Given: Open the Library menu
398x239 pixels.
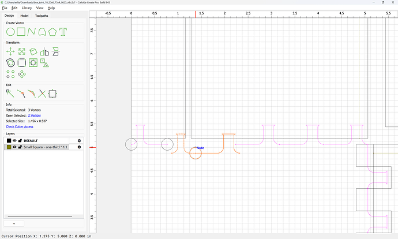Looking at the screenshot, I should 27,8.
